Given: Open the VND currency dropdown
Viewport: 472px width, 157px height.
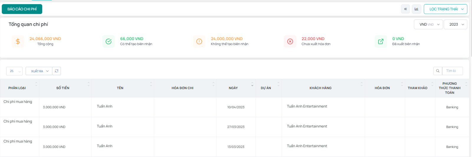Looking at the screenshot, I should 428,24.
